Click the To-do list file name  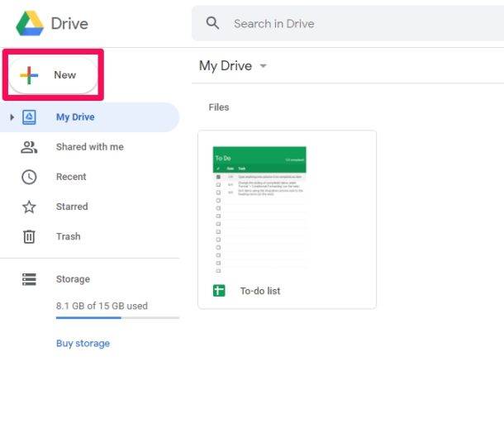(x=260, y=291)
